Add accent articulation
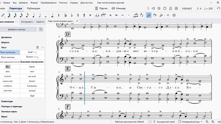This screenshot has width=221, height=124. [x=116, y=15]
